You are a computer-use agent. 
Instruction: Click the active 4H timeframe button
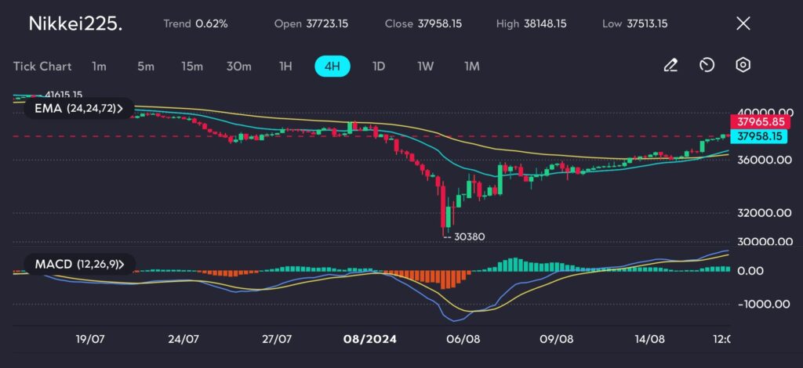pyautogui.click(x=332, y=67)
